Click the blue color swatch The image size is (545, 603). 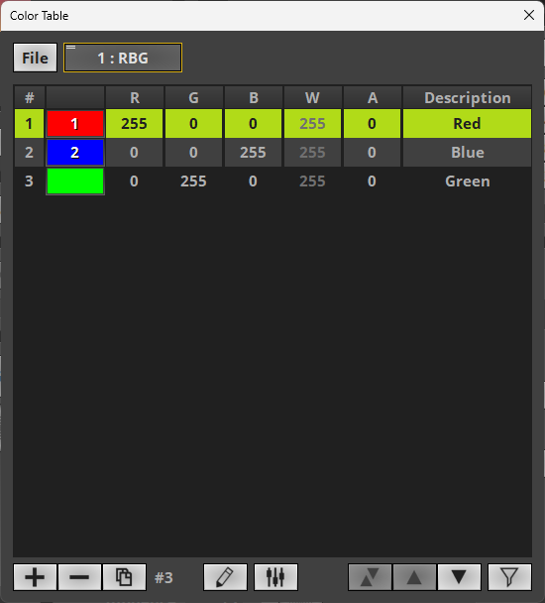pyautogui.click(x=75, y=153)
